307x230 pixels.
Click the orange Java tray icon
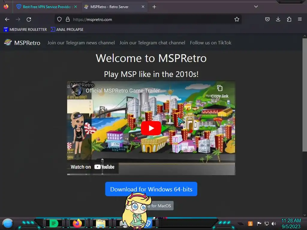250,223
